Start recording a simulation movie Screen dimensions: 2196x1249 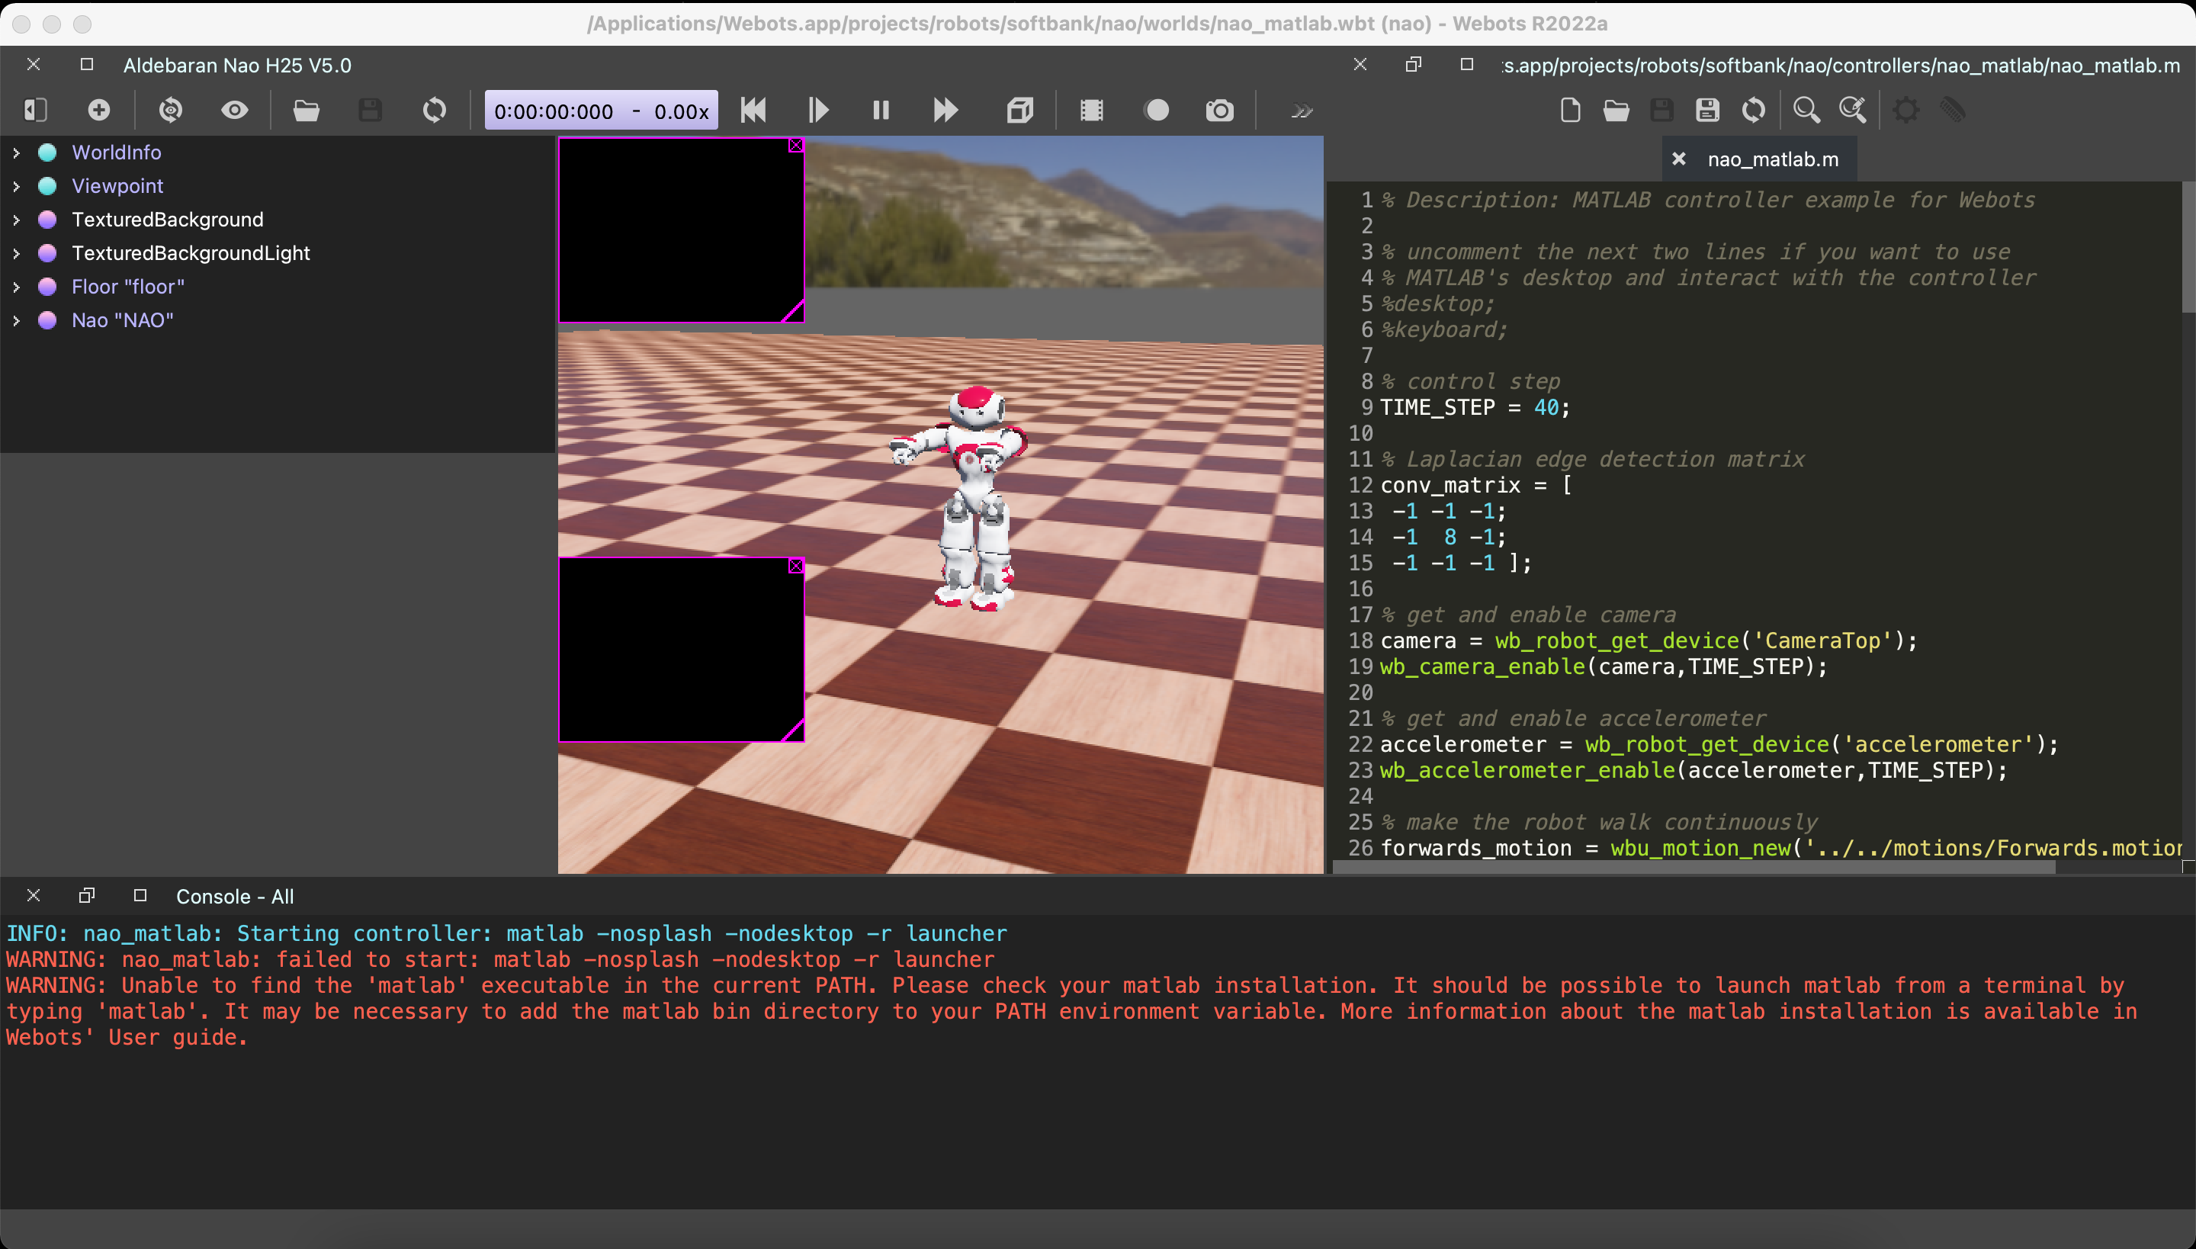1155,110
